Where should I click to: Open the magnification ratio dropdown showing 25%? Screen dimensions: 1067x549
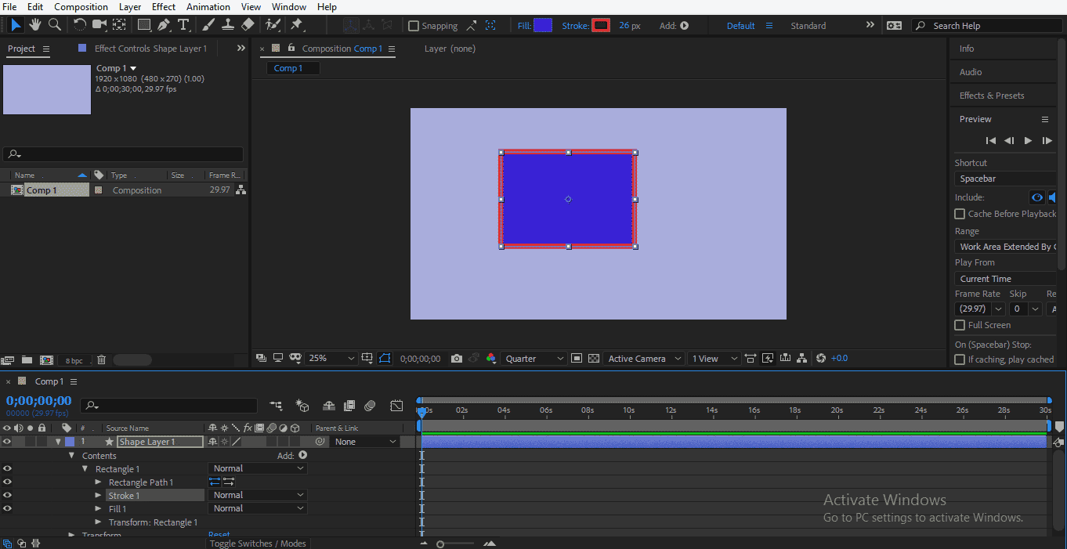pyautogui.click(x=331, y=358)
